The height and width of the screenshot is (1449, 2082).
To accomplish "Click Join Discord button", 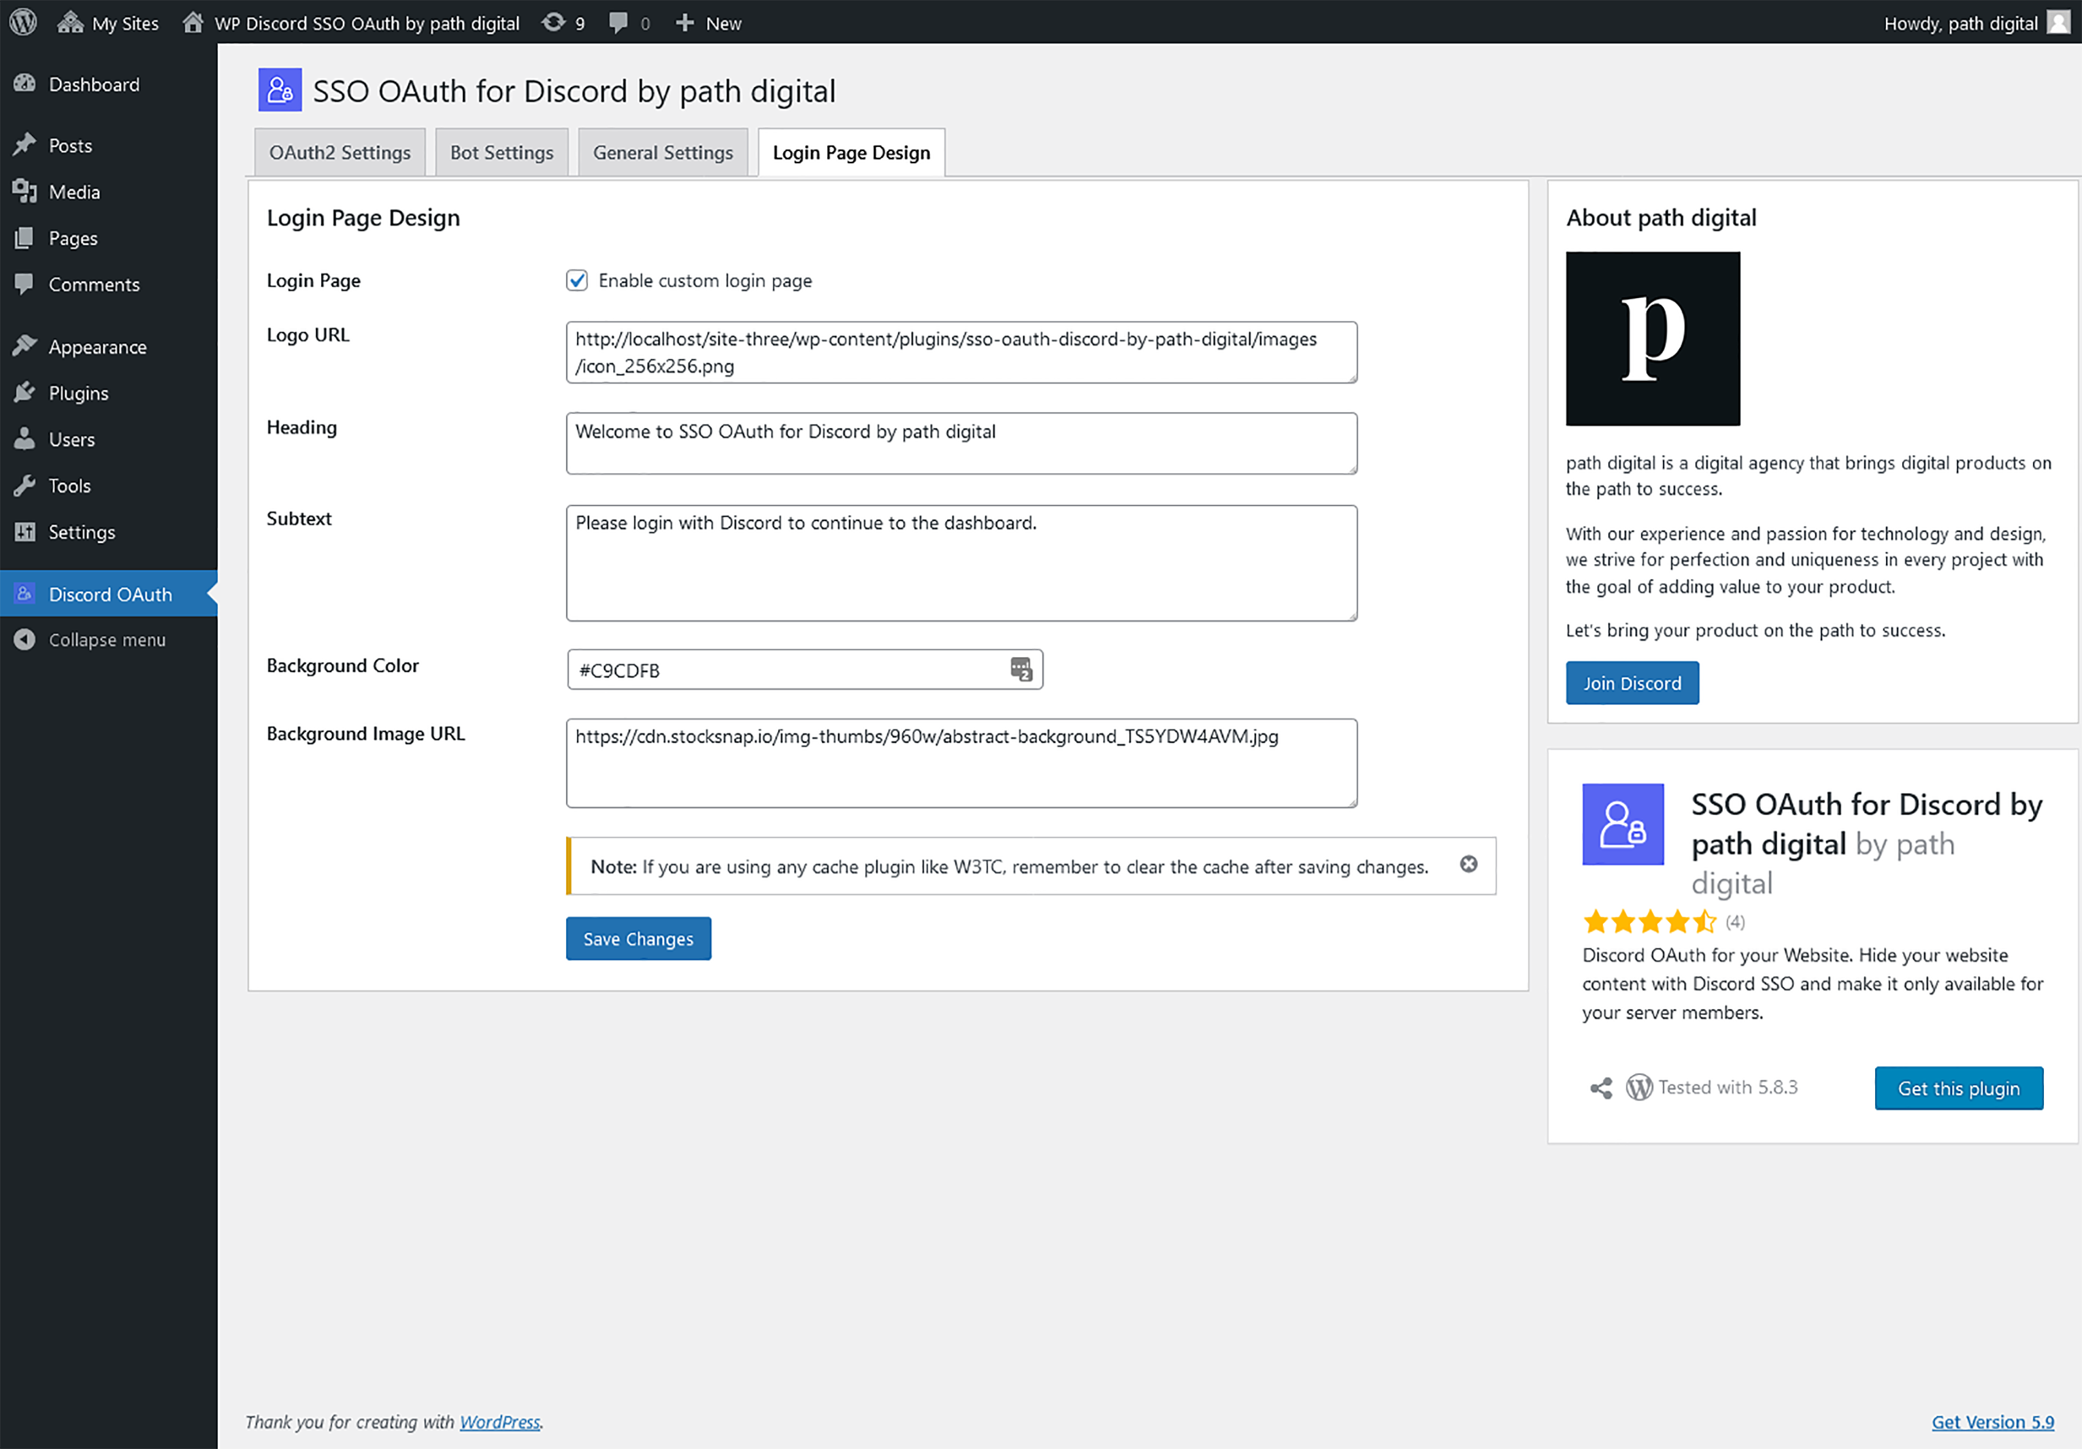I will (x=1632, y=683).
